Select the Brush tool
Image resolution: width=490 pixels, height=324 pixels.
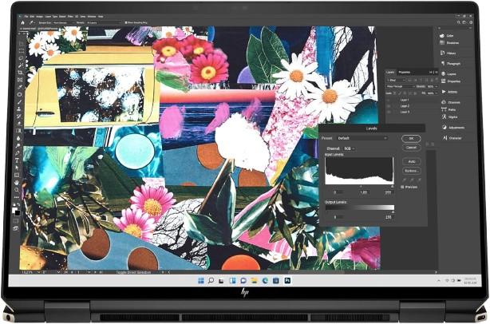tap(19, 102)
